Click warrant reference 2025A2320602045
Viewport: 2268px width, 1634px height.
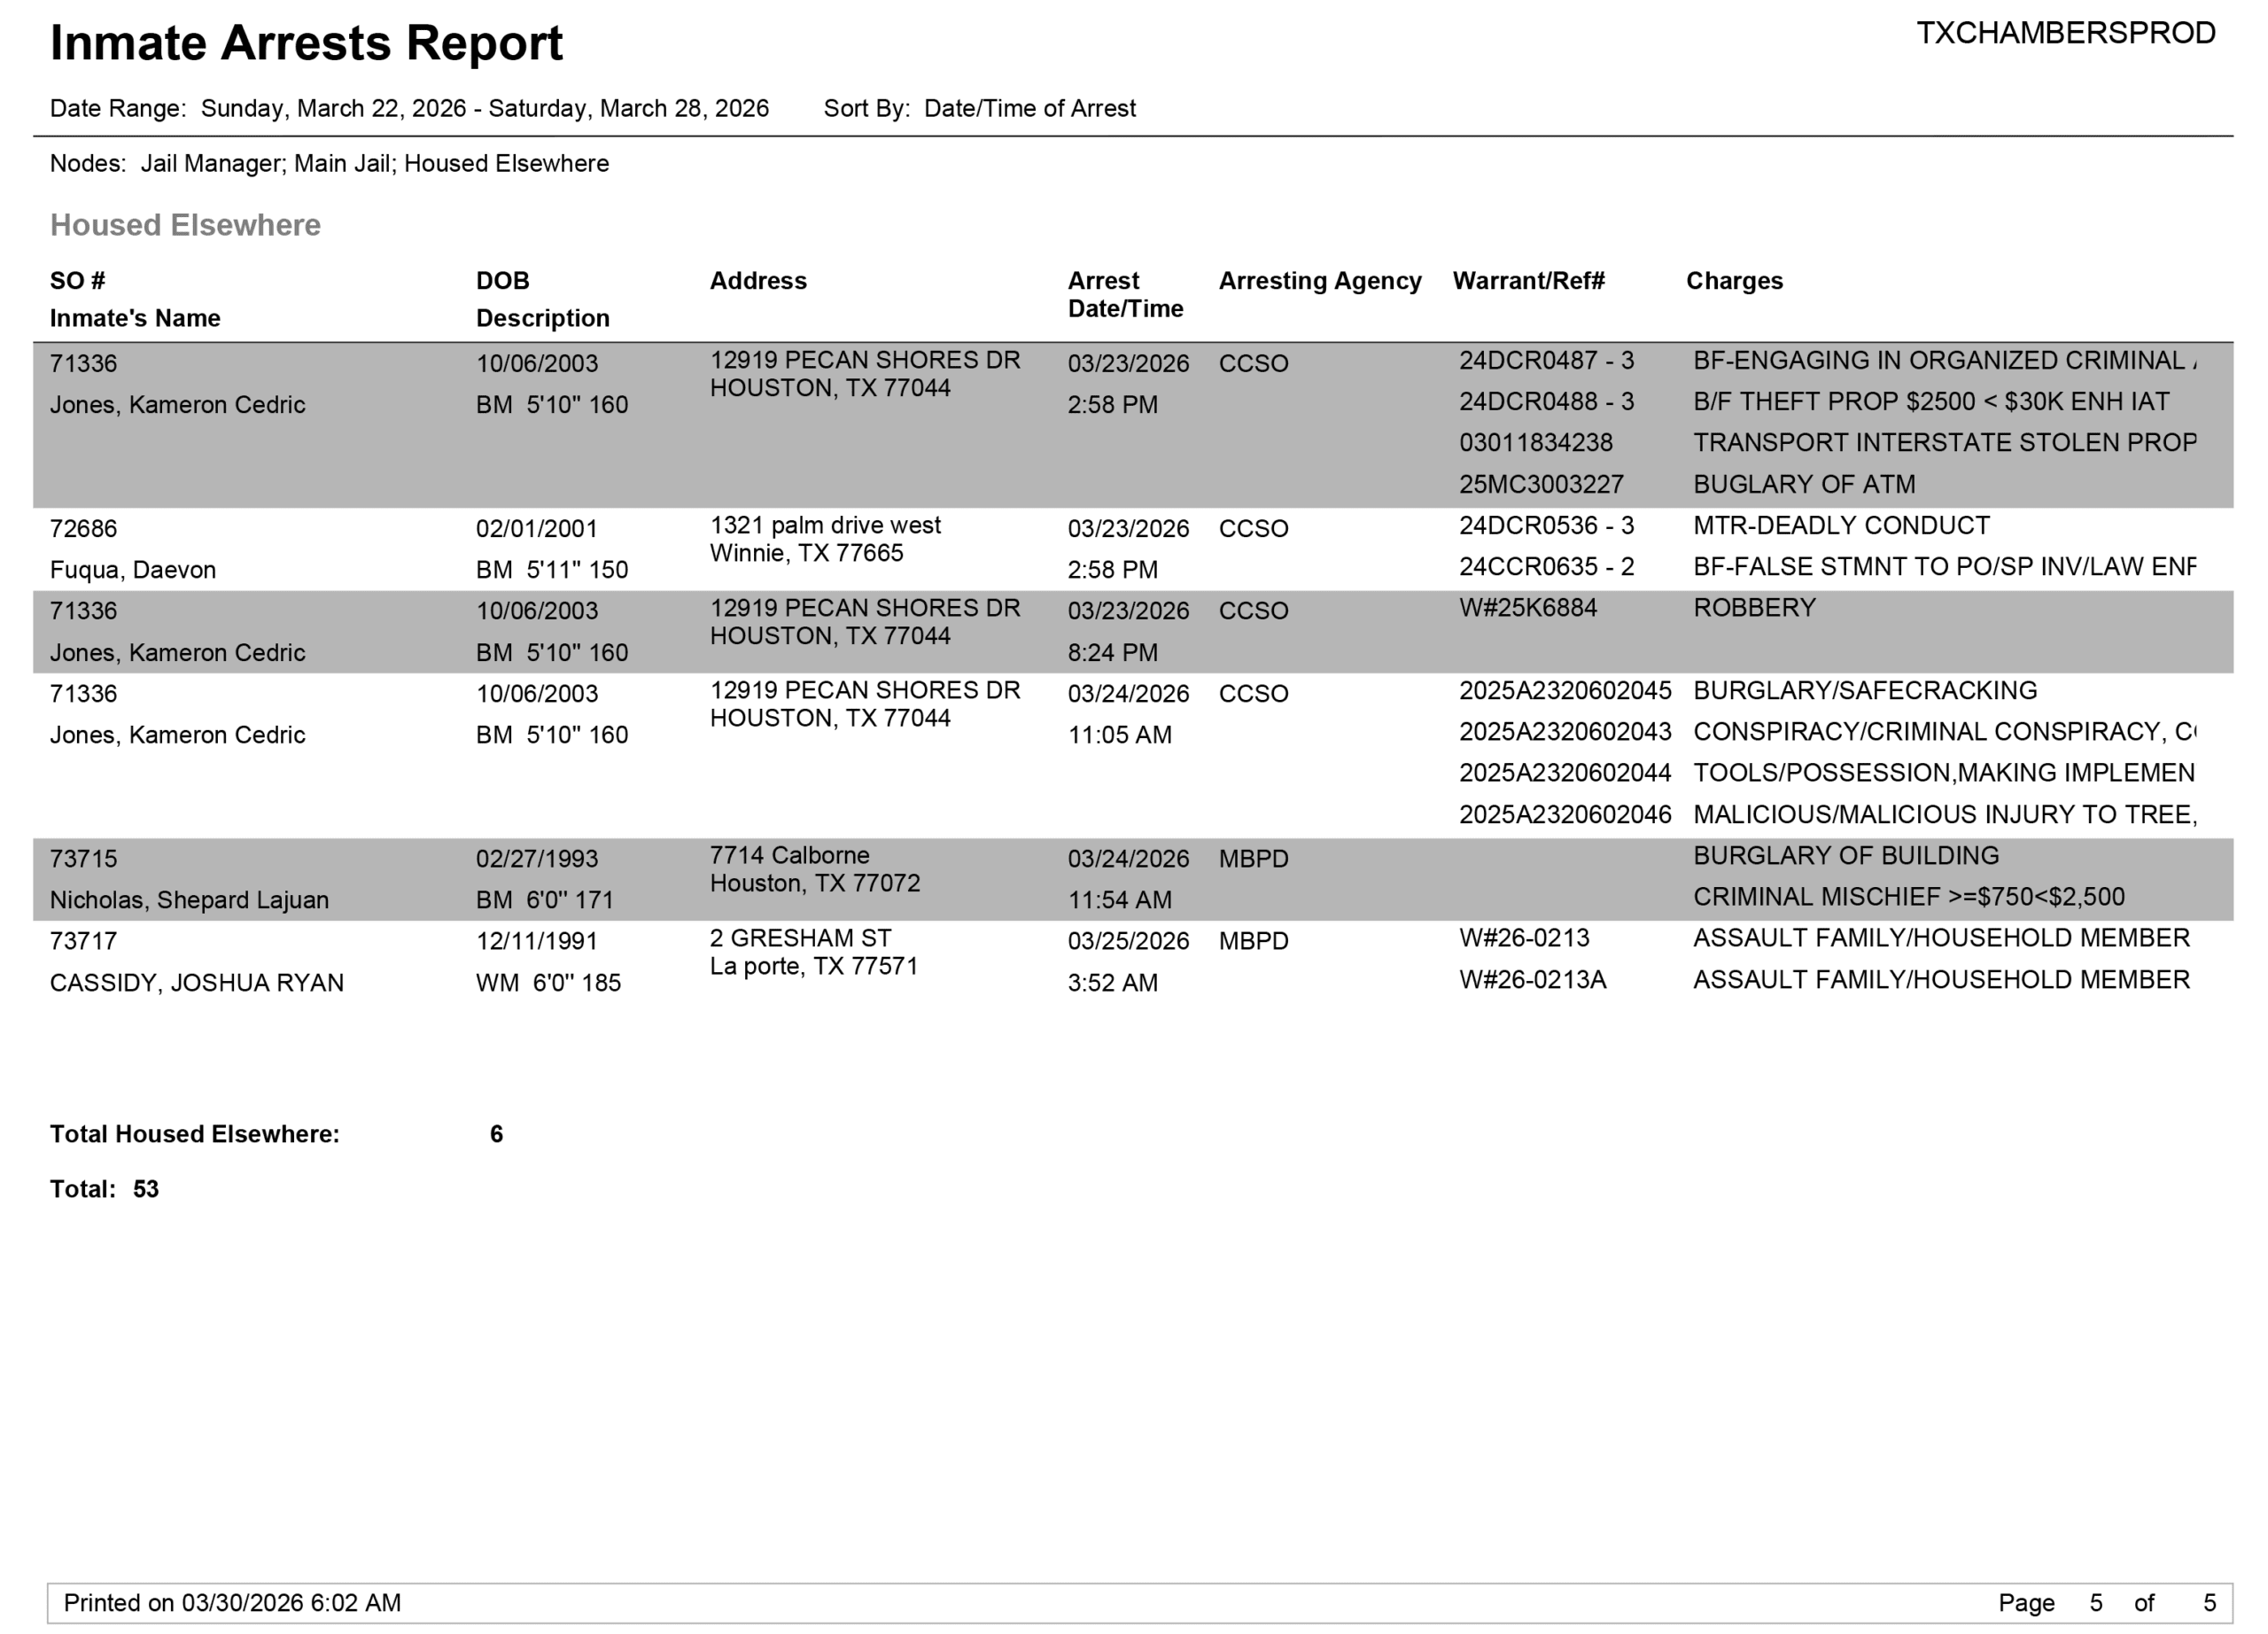1565,691
